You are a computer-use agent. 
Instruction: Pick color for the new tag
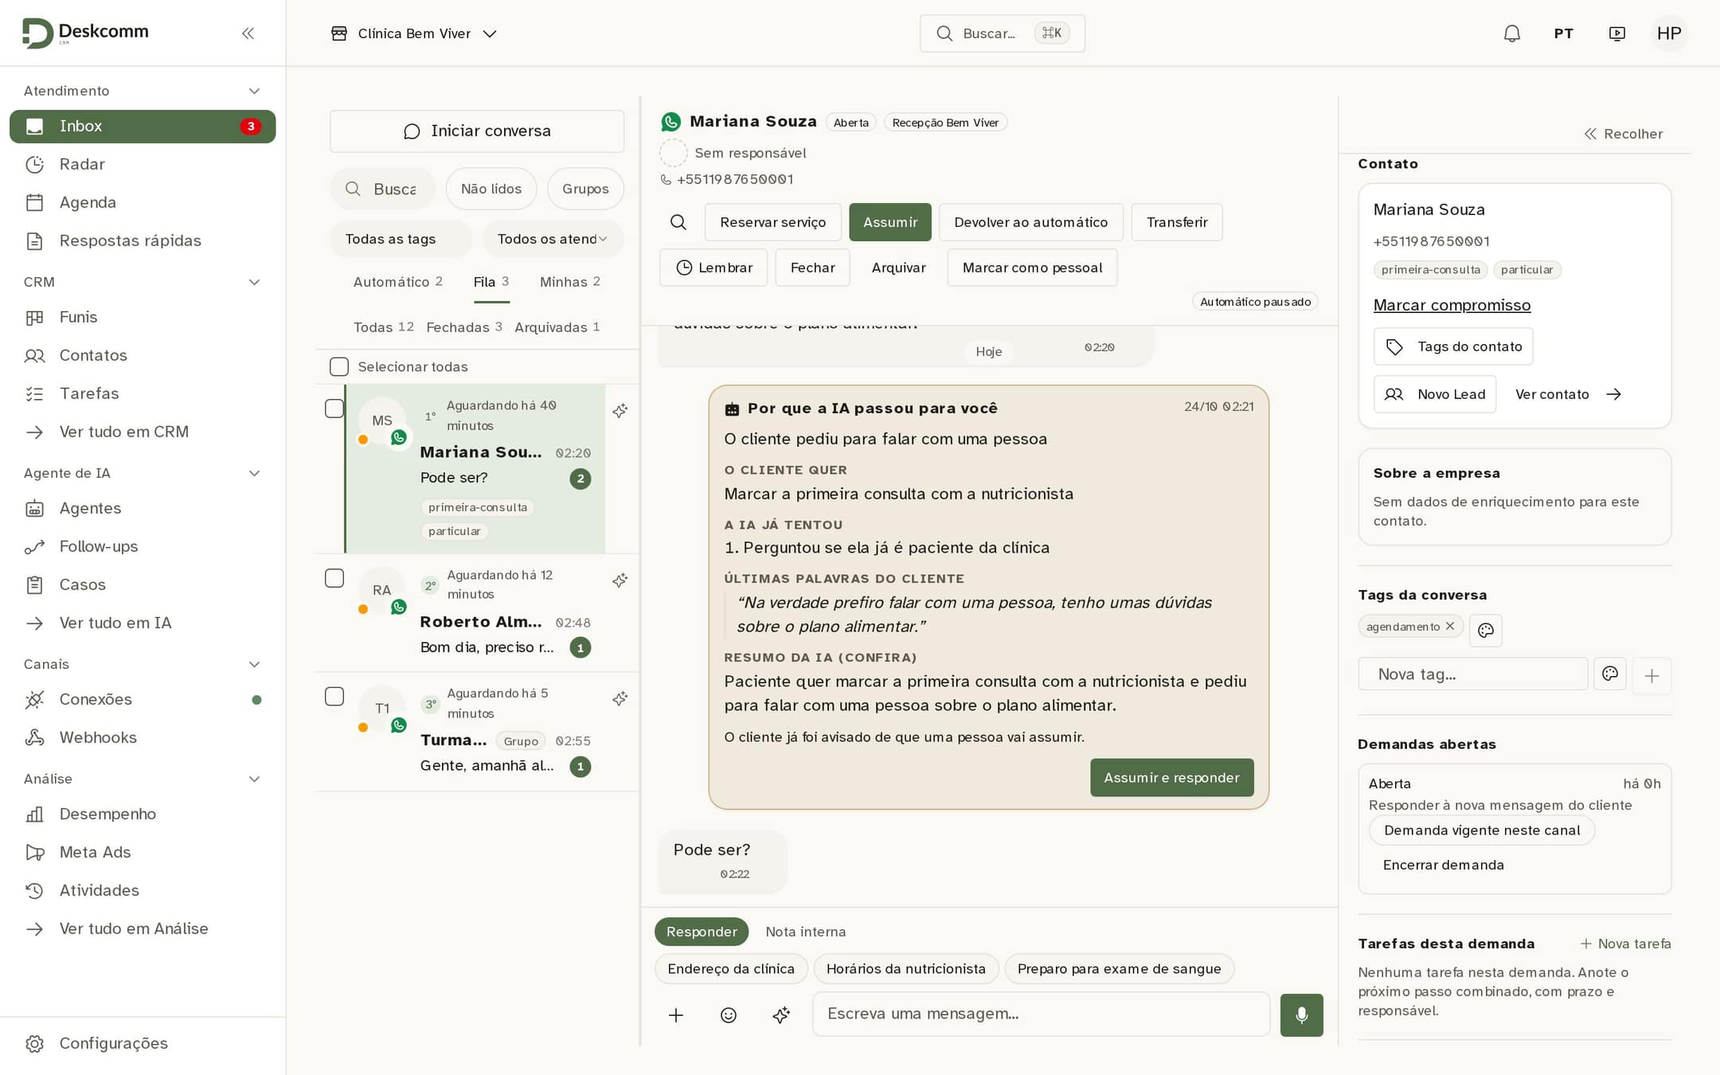pyautogui.click(x=1609, y=674)
